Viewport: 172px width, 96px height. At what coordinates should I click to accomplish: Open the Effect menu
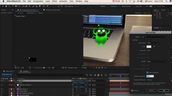55,1
